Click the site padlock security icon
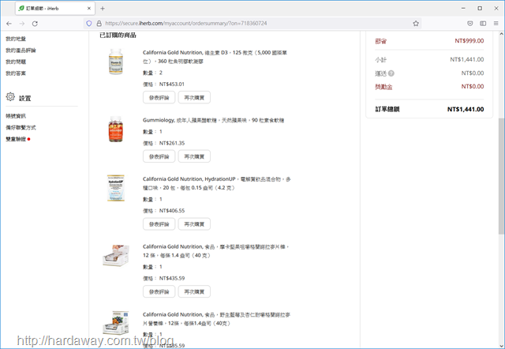Image resolution: width=505 pixels, height=349 pixels. pos(99,23)
